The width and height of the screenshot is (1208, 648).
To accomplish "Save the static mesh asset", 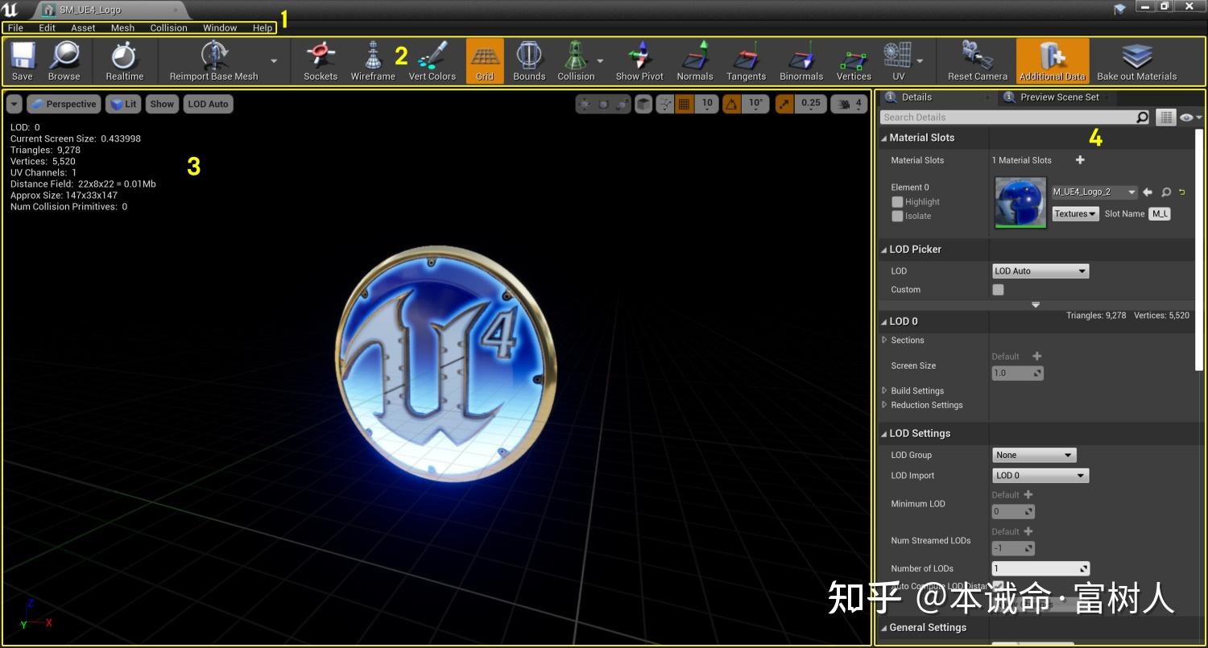I will [22, 61].
